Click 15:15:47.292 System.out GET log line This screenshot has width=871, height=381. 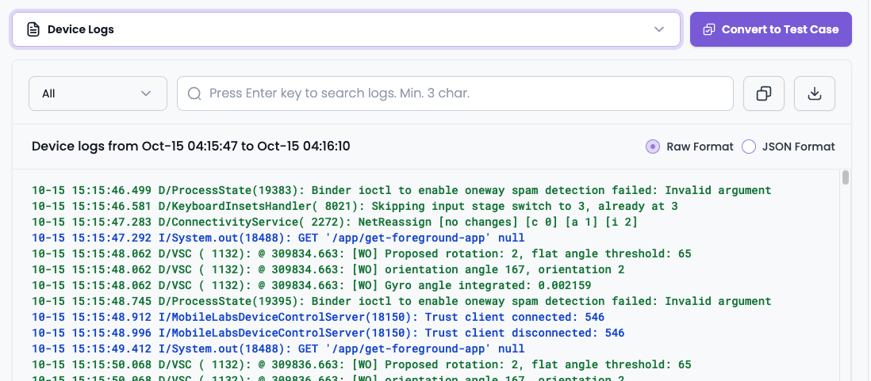(278, 238)
